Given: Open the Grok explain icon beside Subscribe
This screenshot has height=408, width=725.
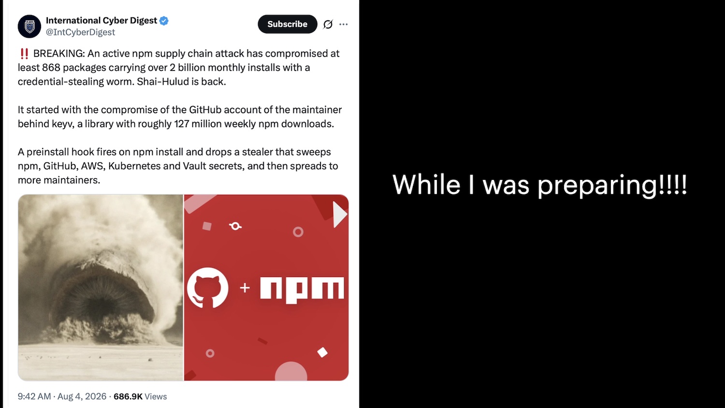Looking at the screenshot, I should (328, 24).
